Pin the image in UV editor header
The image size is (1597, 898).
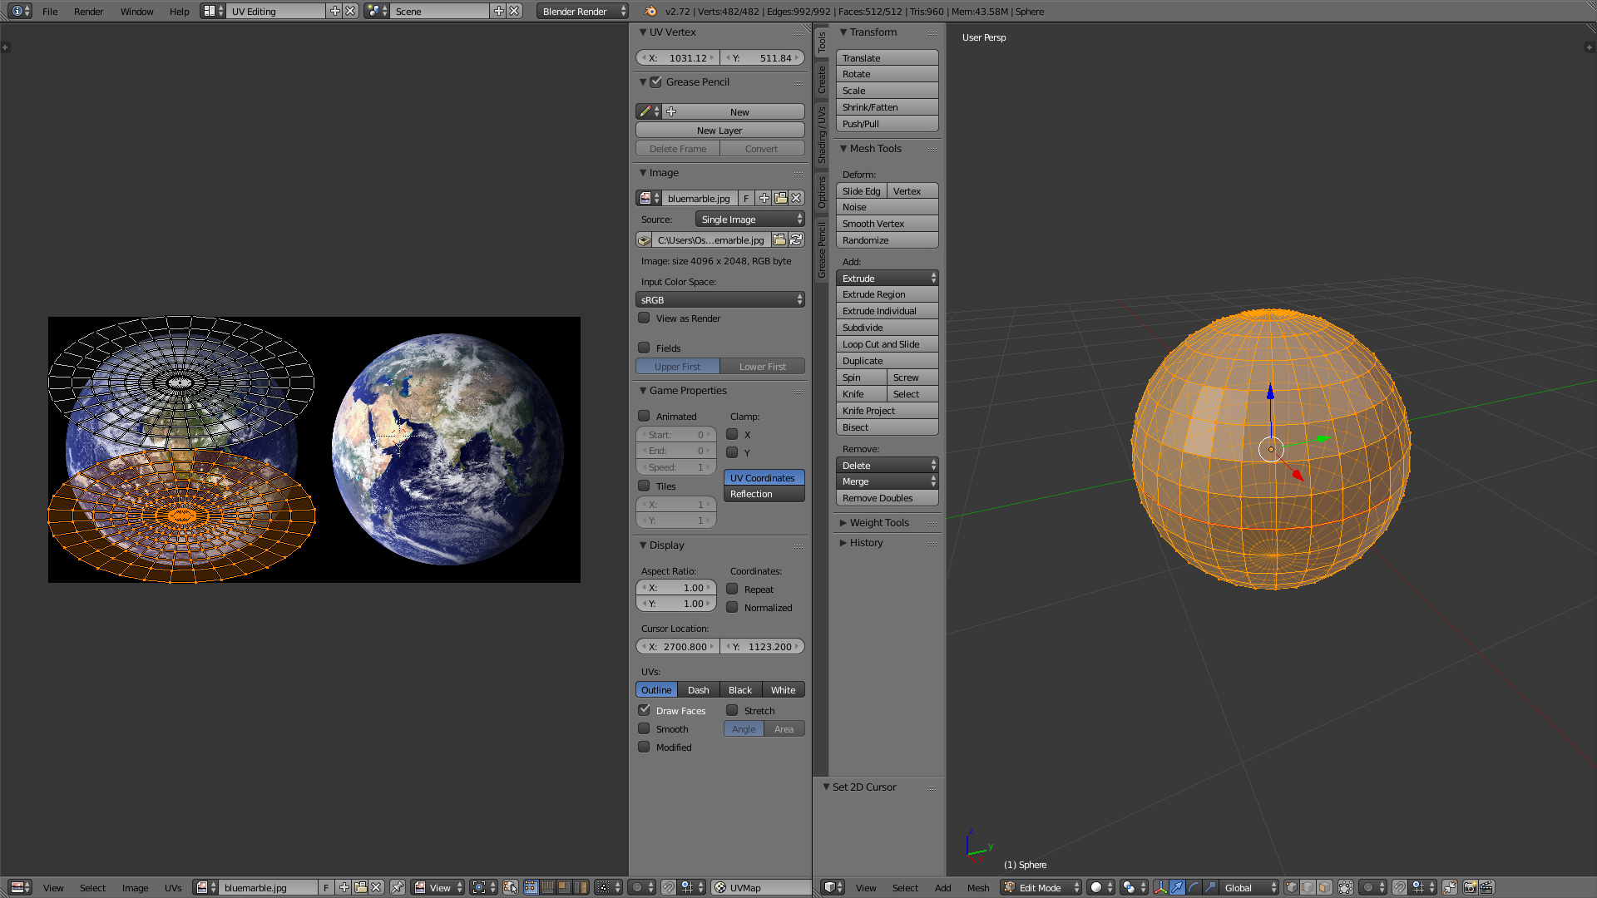(398, 887)
